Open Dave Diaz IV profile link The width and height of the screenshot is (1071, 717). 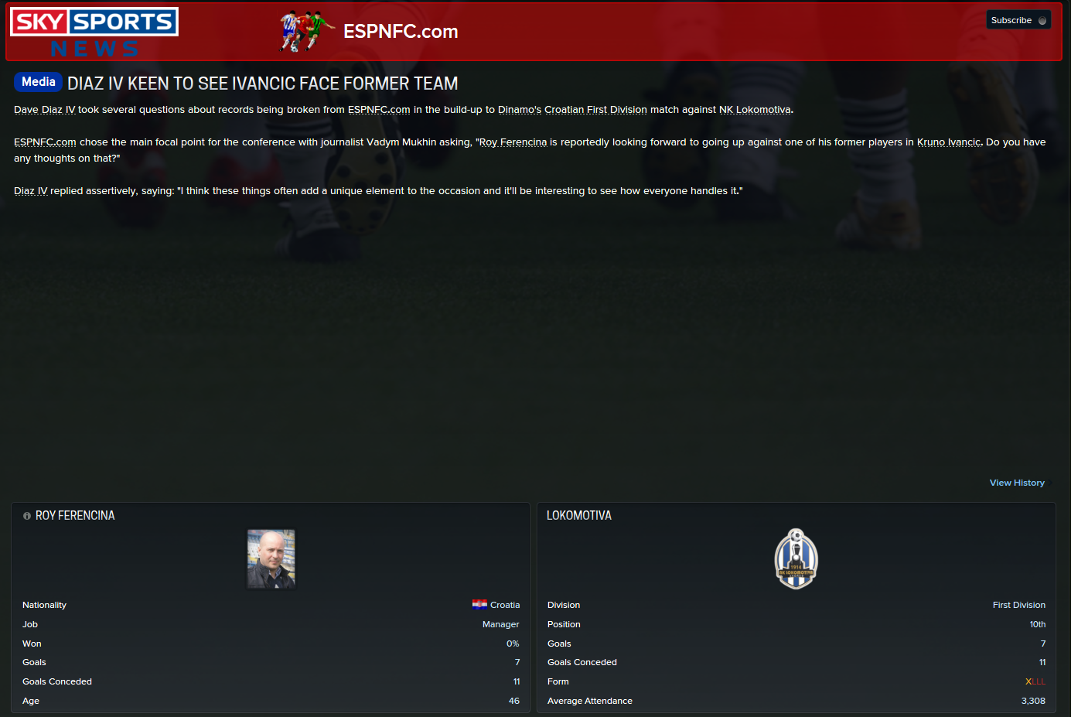(45, 110)
